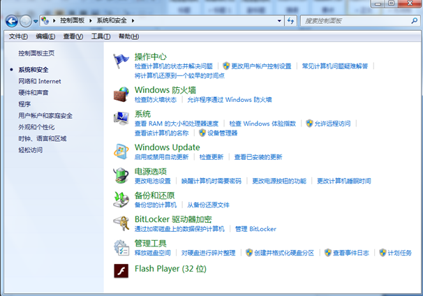Open the 编辑(E) menu
This screenshot has height=296, width=423.
pos(45,36)
